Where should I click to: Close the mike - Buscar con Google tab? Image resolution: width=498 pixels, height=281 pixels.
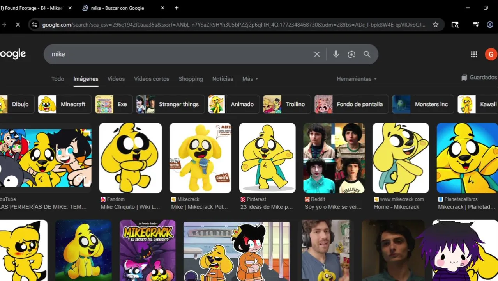pos(162,8)
